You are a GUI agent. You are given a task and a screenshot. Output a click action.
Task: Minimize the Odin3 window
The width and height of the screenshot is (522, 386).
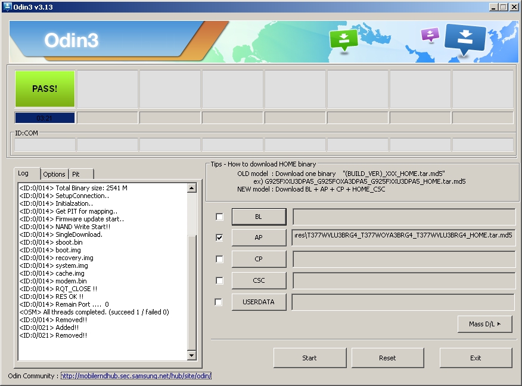(494, 7)
